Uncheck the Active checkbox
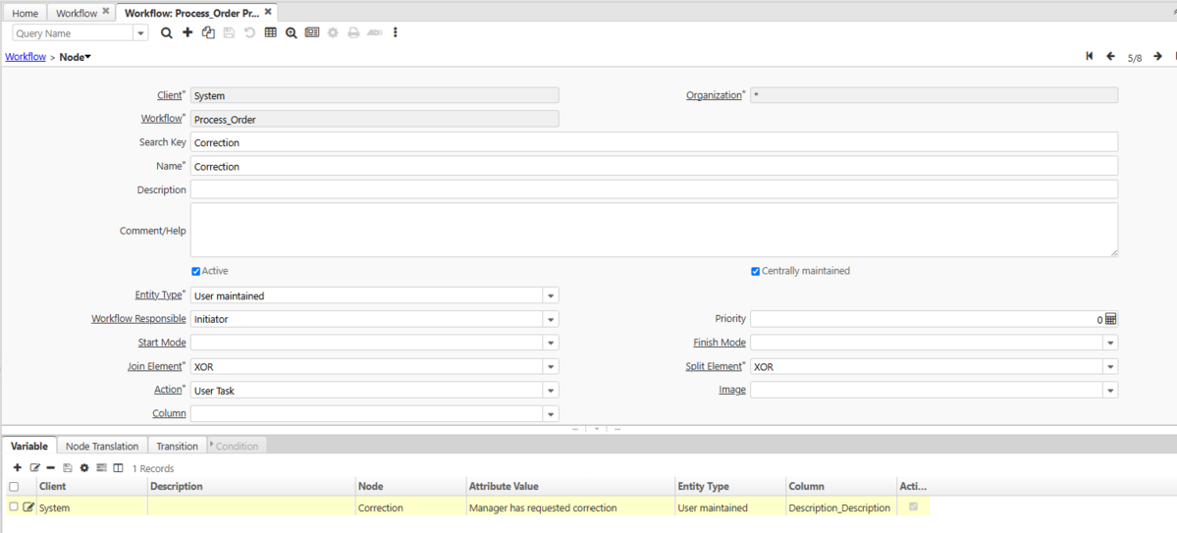Image resolution: width=1177 pixels, height=533 pixels. [196, 271]
